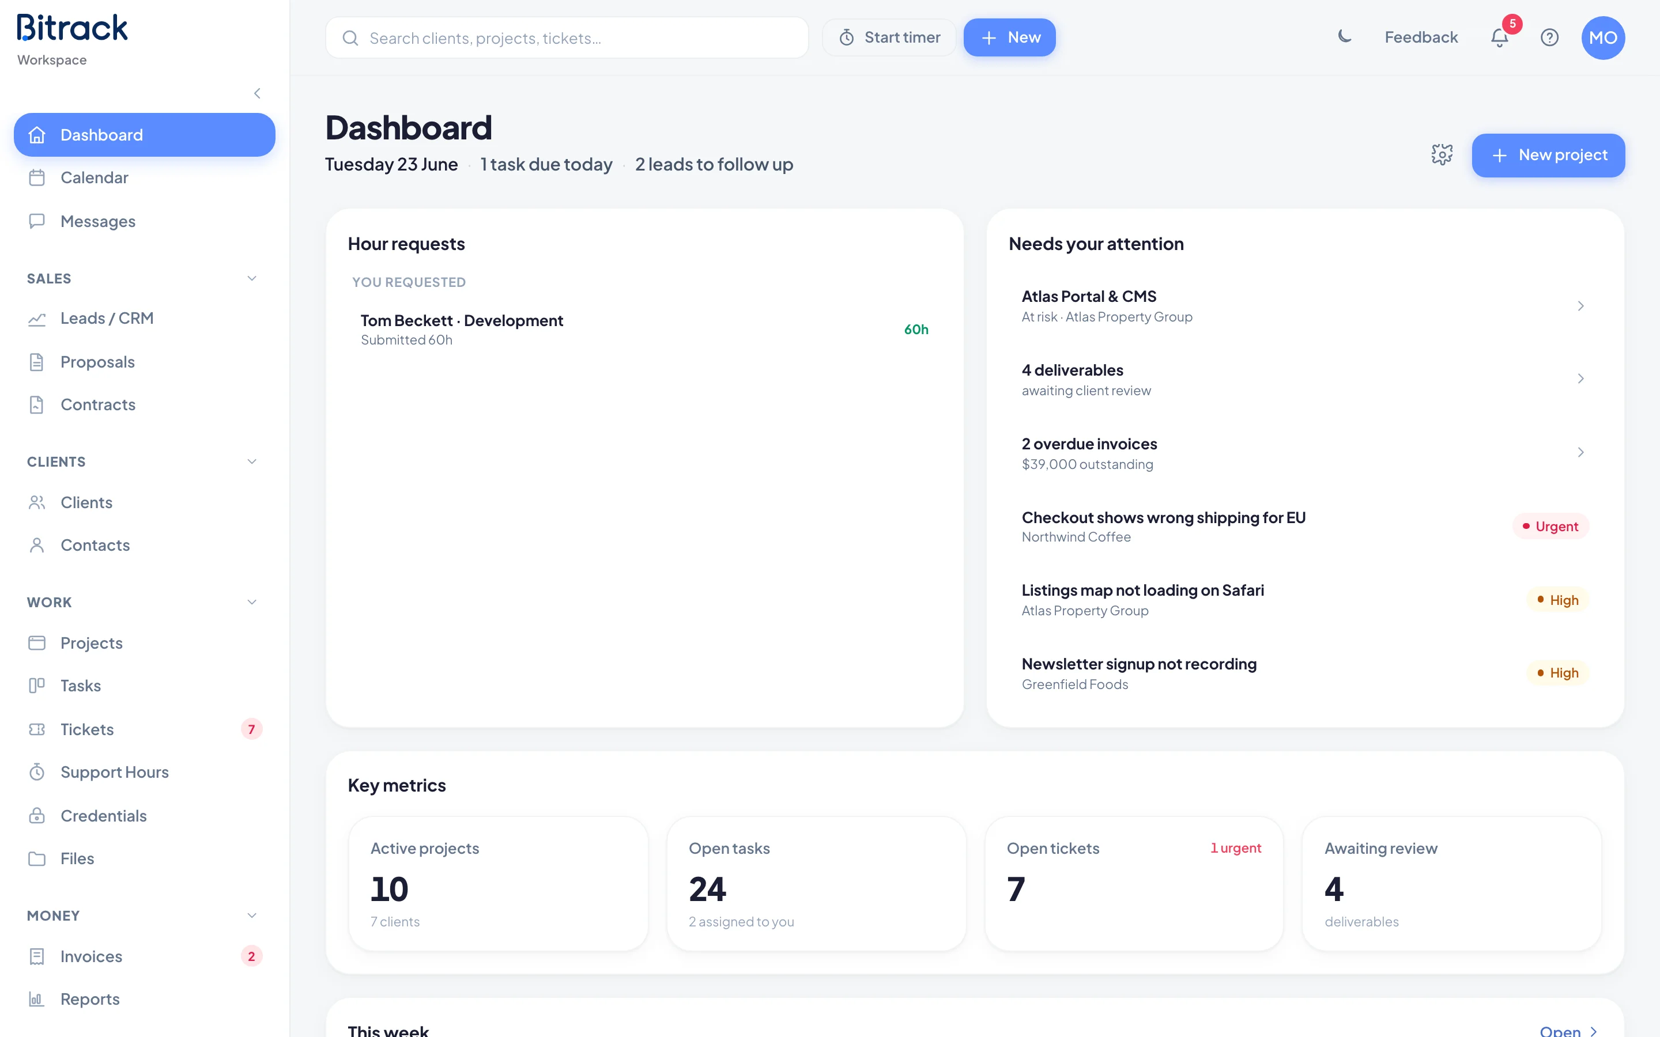The width and height of the screenshot is (1660, 1037).
Task: Click the blue New button
Action: click(1009, 37)
